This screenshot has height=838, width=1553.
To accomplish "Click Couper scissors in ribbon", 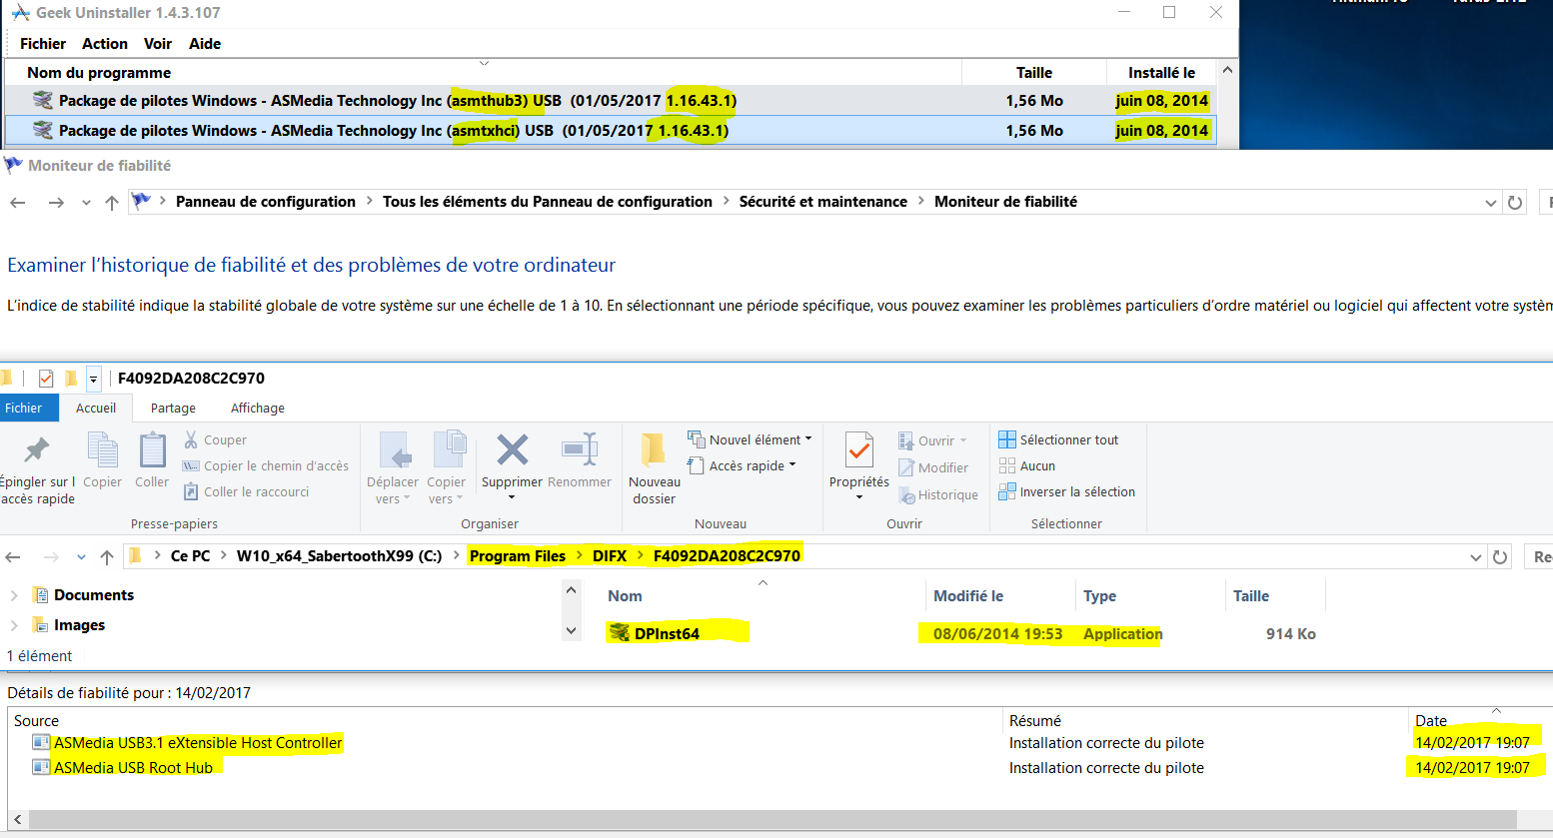I will (x=216, y=439).
